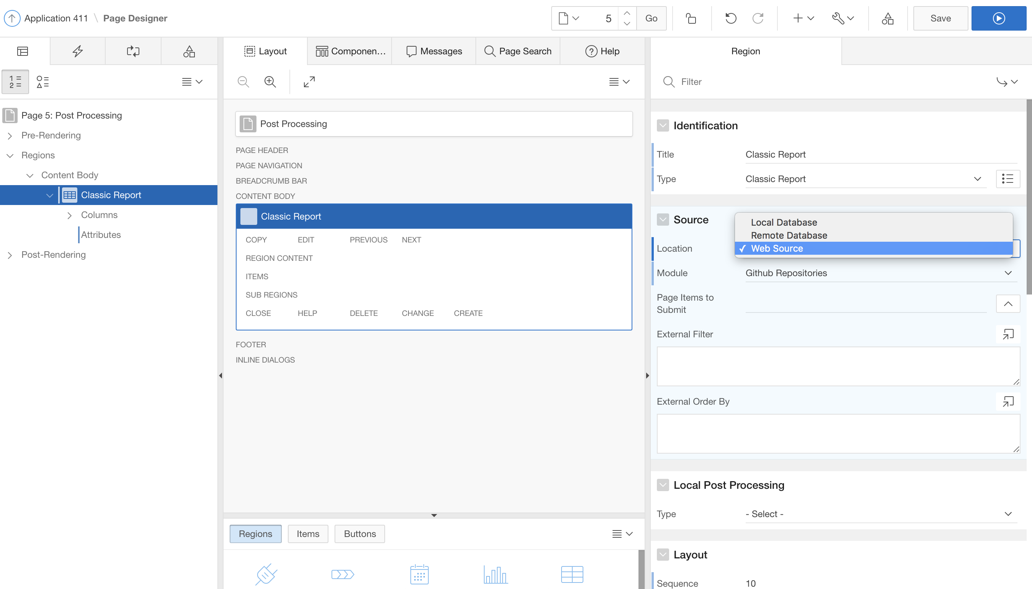Switch to the Dynamic Actions lightning tab
Screen dimensions: 1032x589
pos(77,51)
